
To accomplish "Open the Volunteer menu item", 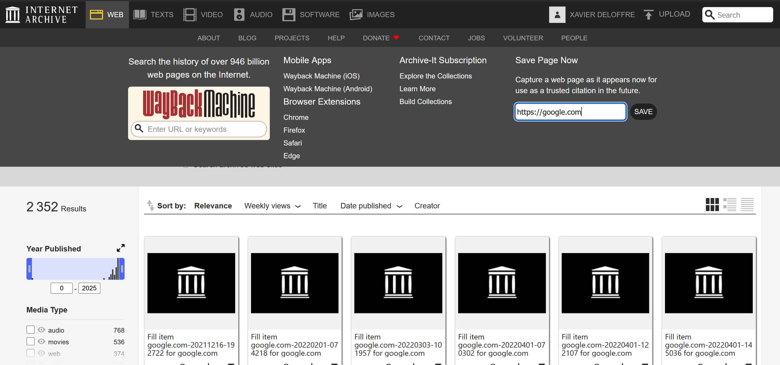I will [x=523, y=38].
